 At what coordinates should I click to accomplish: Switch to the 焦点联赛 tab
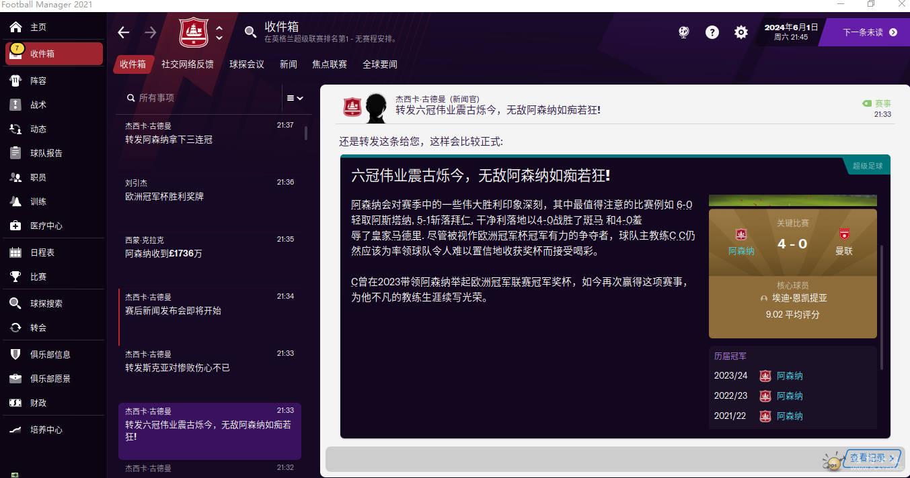(x=330, y=64)
